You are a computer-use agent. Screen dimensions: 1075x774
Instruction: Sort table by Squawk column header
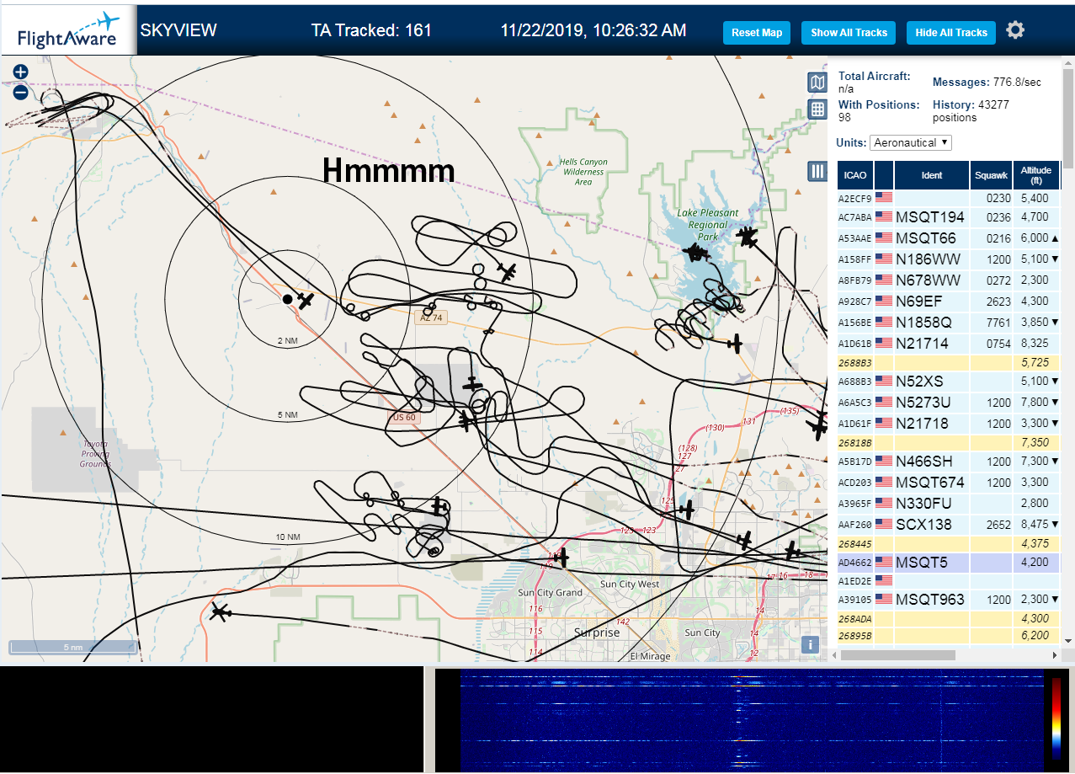click(x=991, y=175)
